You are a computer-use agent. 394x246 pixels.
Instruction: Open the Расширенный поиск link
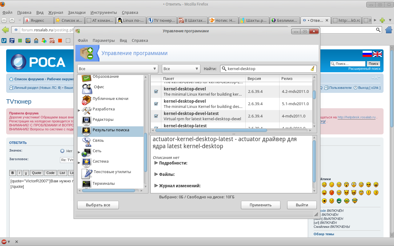tap(364, 69)
